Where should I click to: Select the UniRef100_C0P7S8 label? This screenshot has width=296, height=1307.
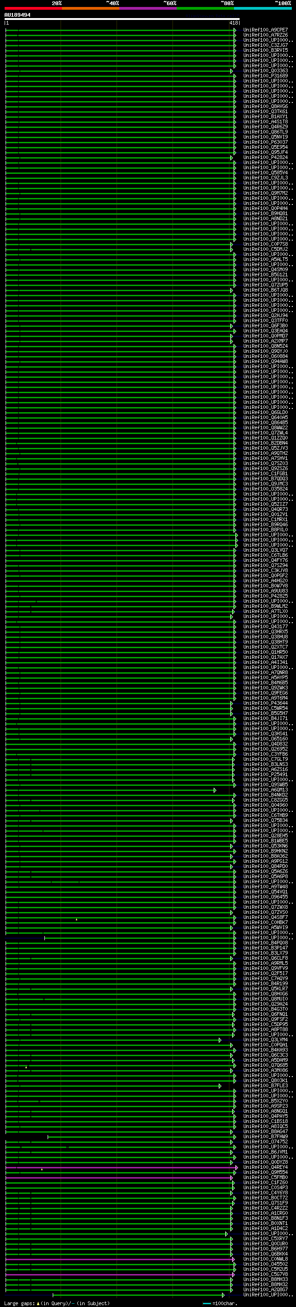coord(265,244)
